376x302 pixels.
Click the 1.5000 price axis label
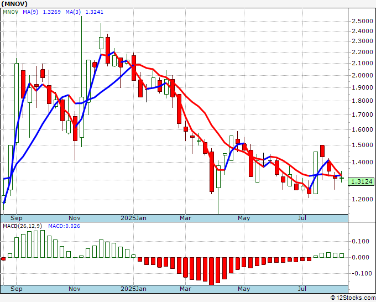coord(362,145)
